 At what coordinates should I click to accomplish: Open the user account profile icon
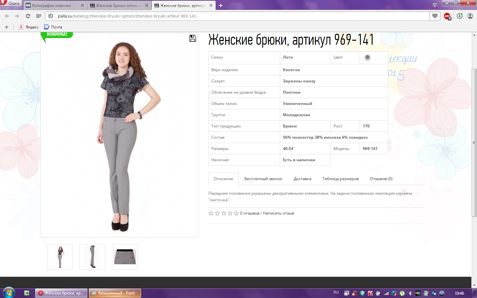(470, 16)
